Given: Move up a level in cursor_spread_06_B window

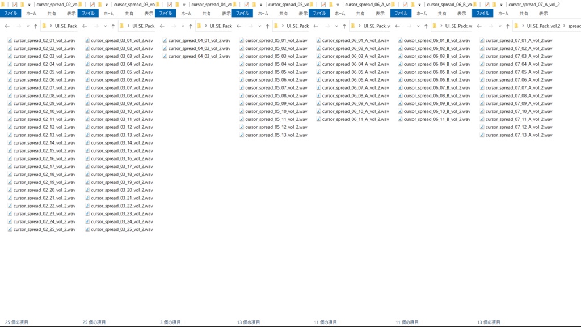Looking at the screenshot, I should point(426,26).
